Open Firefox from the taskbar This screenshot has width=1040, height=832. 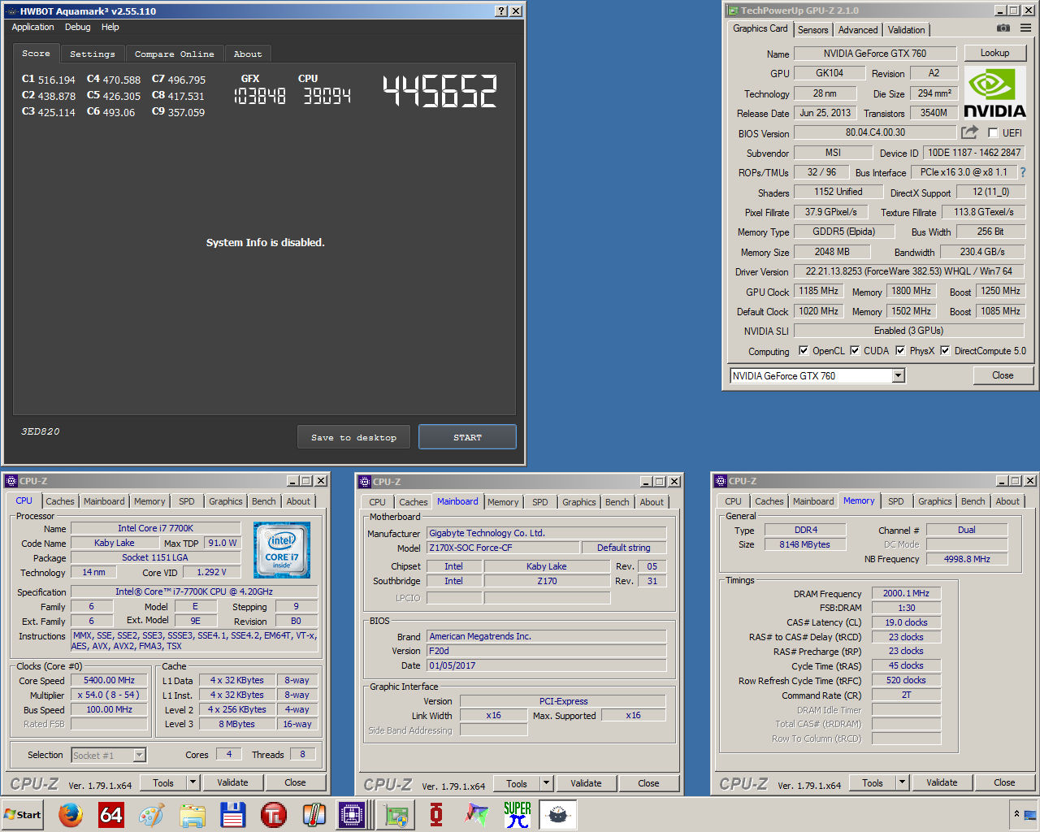coord(71,814)
